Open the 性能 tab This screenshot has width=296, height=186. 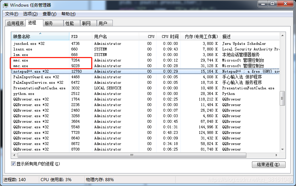click(x=72, y=23)
